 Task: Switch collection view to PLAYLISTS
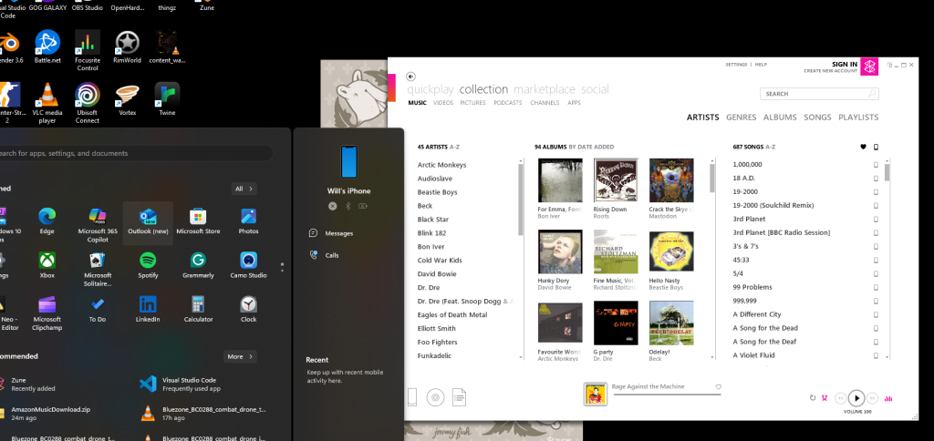(858, 118)
